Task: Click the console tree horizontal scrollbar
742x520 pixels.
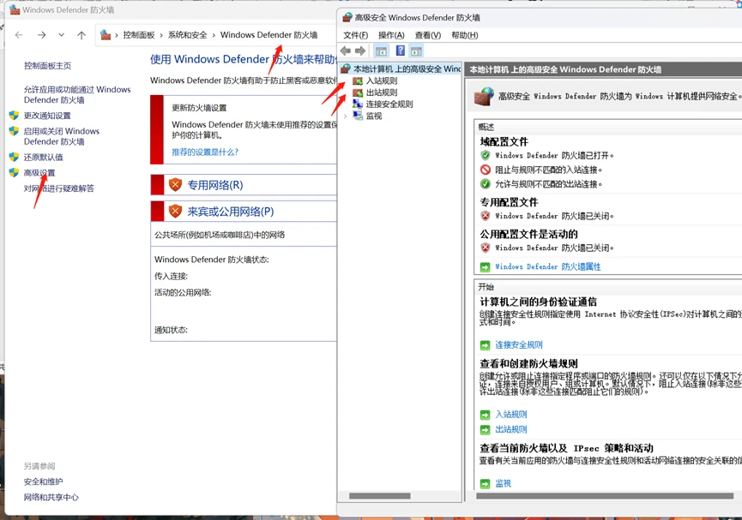Action: (x=379, y=496)
